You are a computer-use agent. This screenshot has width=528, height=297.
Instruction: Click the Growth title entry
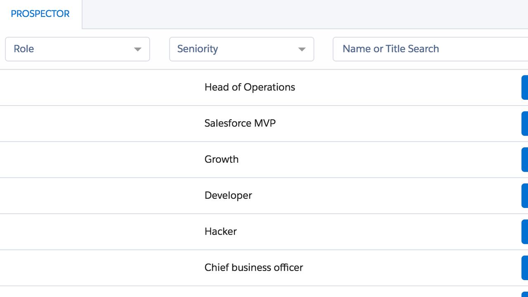222,160
